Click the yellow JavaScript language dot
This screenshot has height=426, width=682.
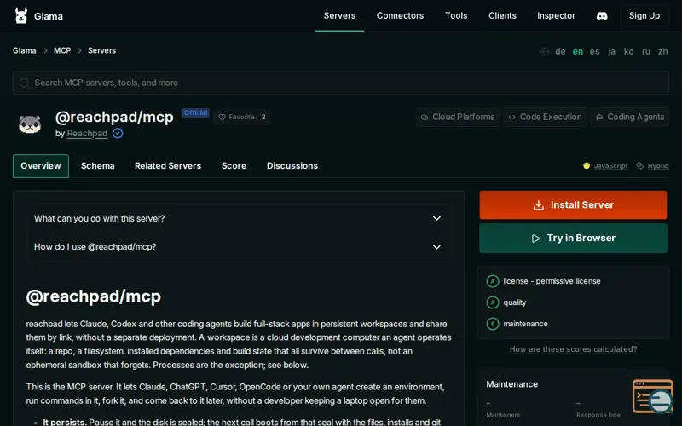pyautogui.click(x=587, y=165)
